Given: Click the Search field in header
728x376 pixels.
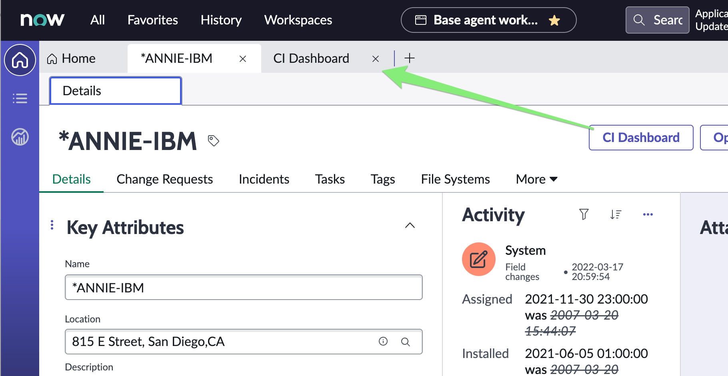Looking at the screenshot, I should (x=657, y=20).
